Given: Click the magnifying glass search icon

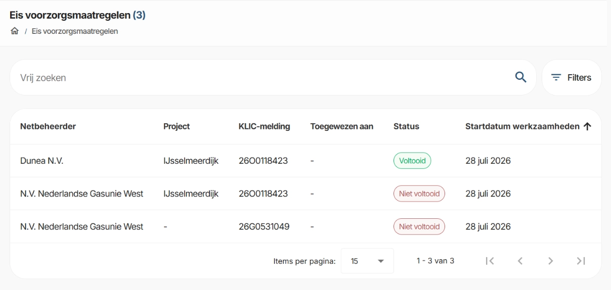Looking at the screenshot, I should tap(520, 77).
